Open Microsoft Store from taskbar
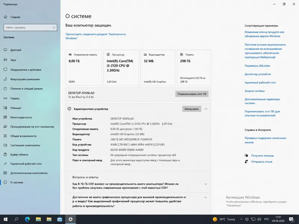The height and width of the screenshot is (224, 299). tap(60, 219)
